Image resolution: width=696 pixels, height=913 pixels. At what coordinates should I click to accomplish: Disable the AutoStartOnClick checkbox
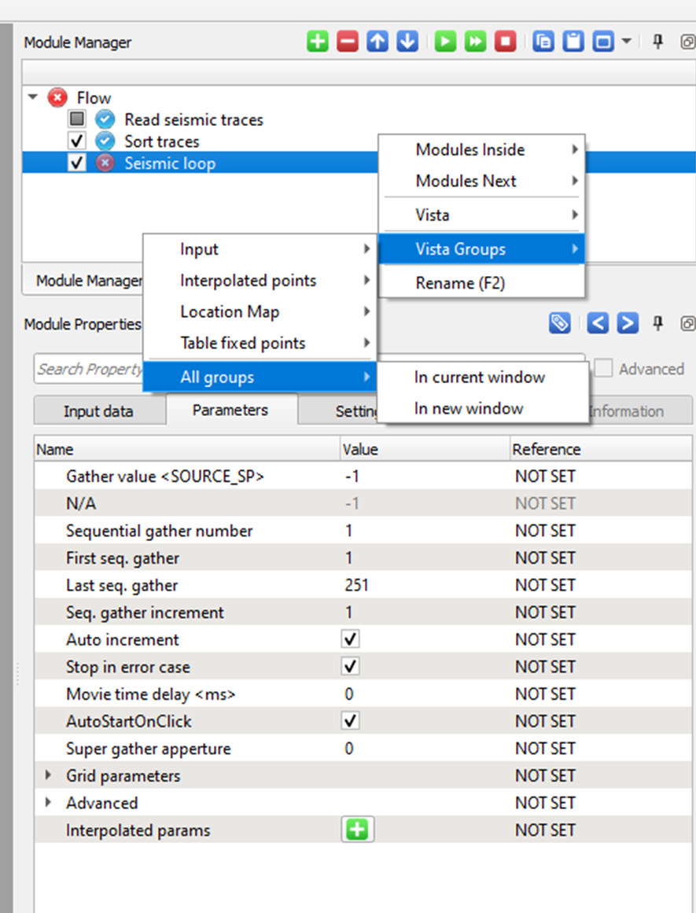(x=351, y=721)
